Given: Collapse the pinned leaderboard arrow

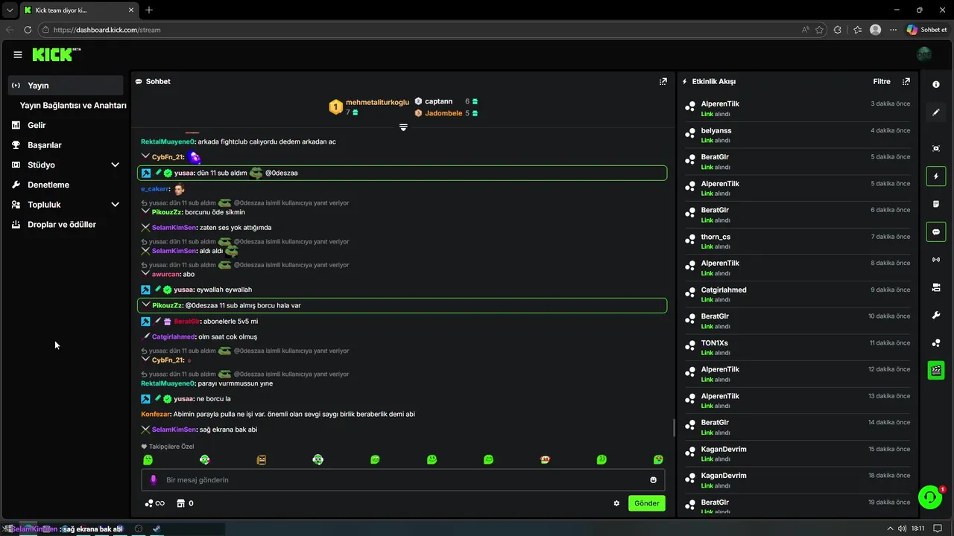Looking at the screenshot, I should pos(403,127).
